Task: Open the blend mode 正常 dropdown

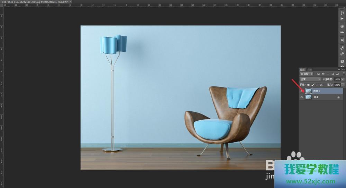Action: (x=310, y=79)
